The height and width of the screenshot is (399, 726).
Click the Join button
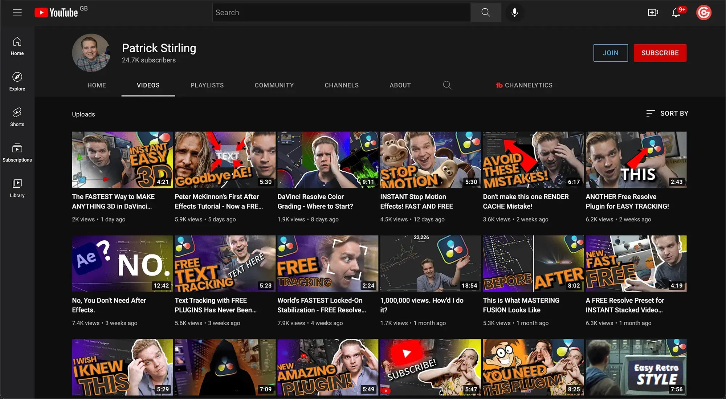(610, 53)
